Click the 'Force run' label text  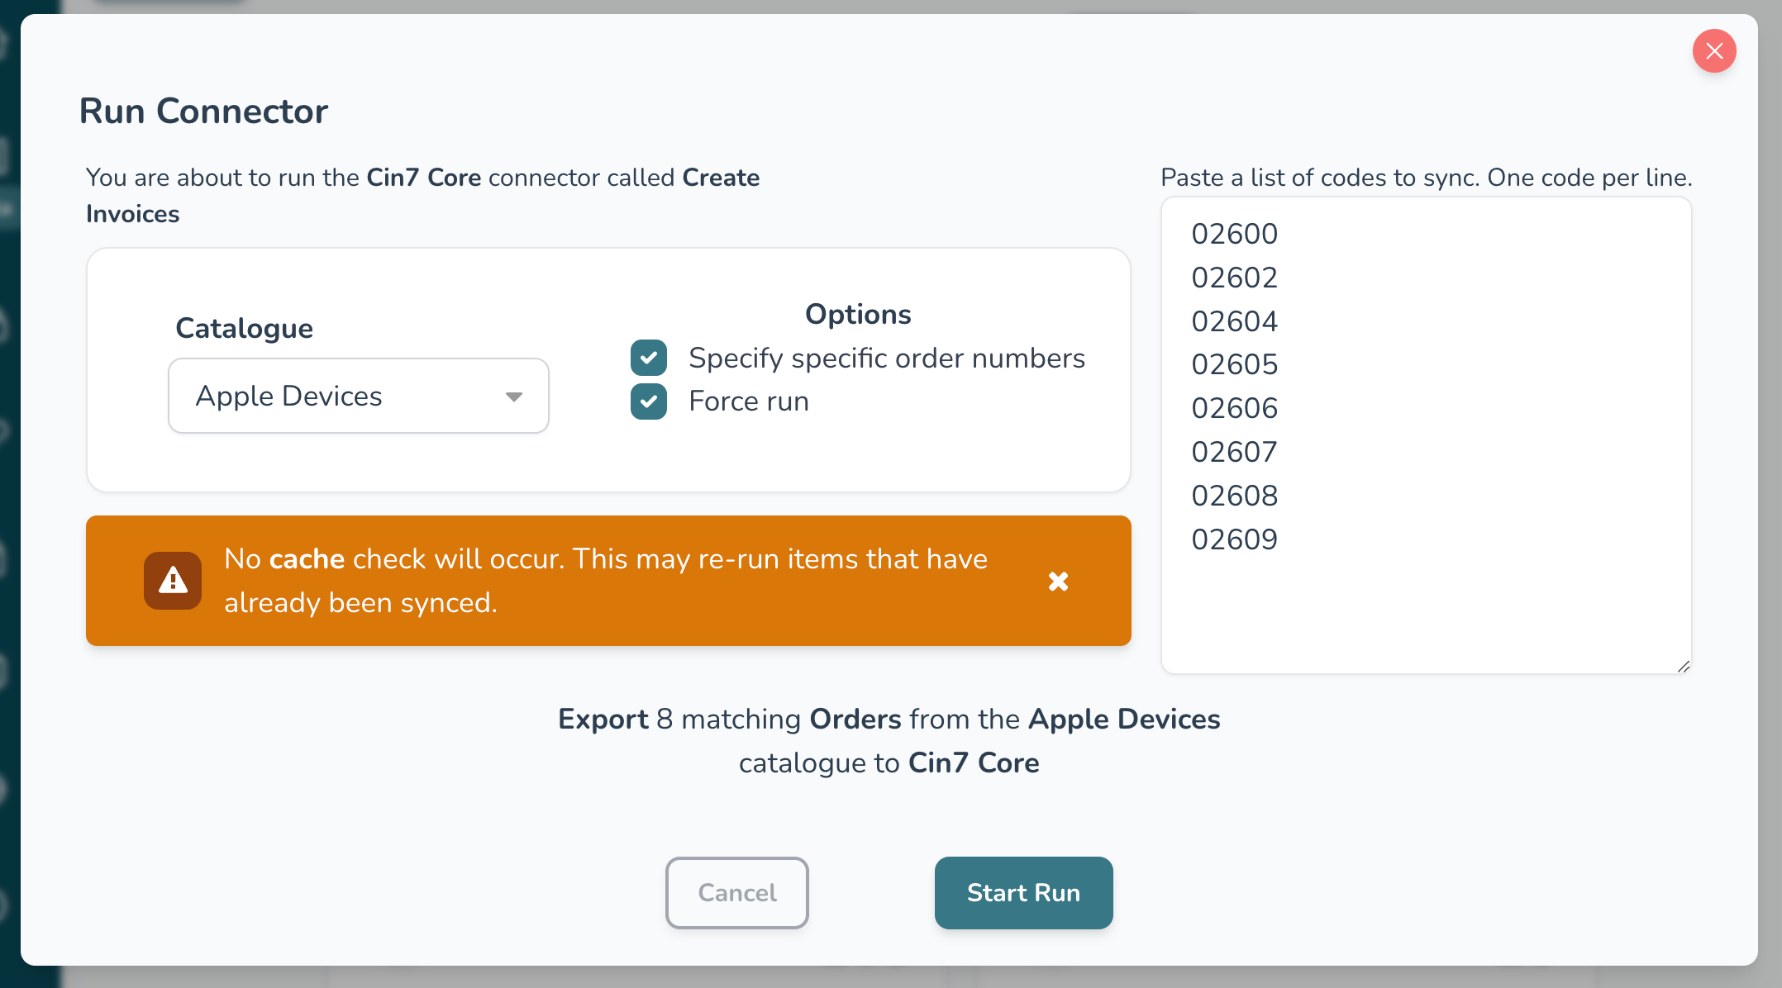pos(748,401)
